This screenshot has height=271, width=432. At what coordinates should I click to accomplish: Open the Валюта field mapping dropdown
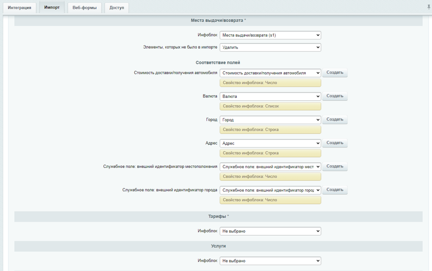coord(270,96)
